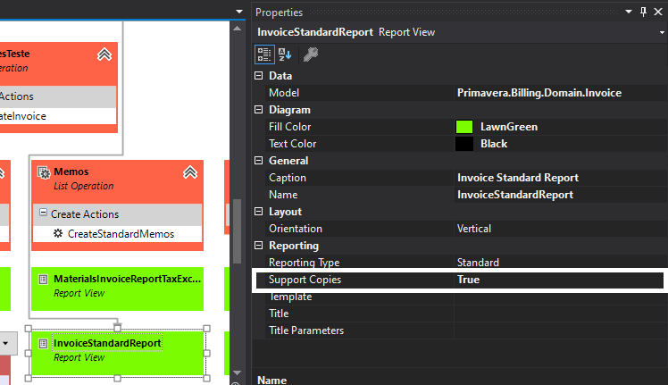The image size is (668, 385).
Task: Collapse the top red operation shape chevron
Action: tap(104, 54)
